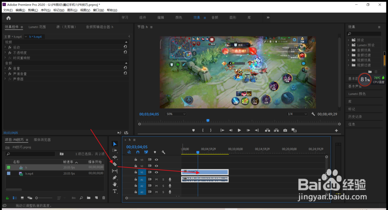The image size is (388, 210).
Task: Add marker in timeline header
Action: pyautogui.click(x=155, y=152)
